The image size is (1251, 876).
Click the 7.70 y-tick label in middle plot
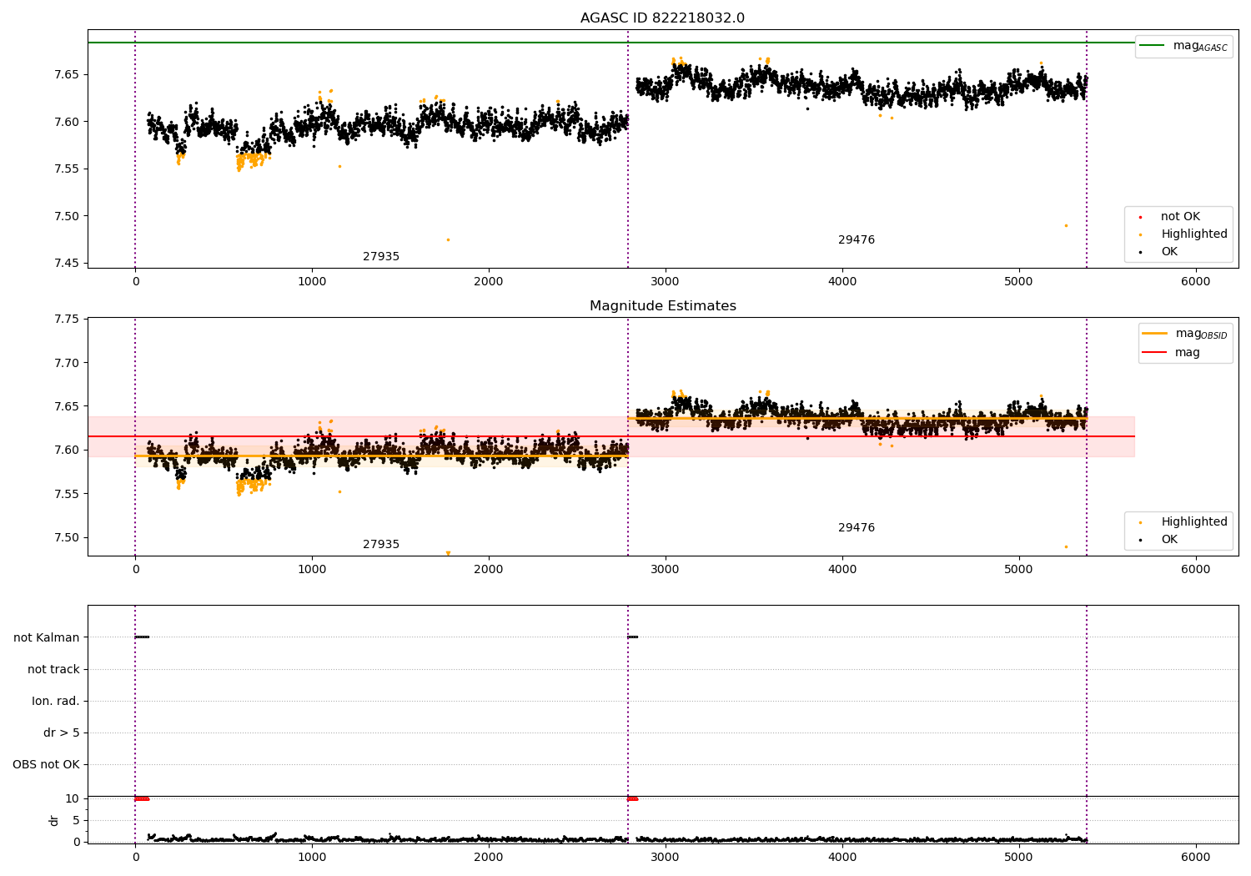point(66,363)
